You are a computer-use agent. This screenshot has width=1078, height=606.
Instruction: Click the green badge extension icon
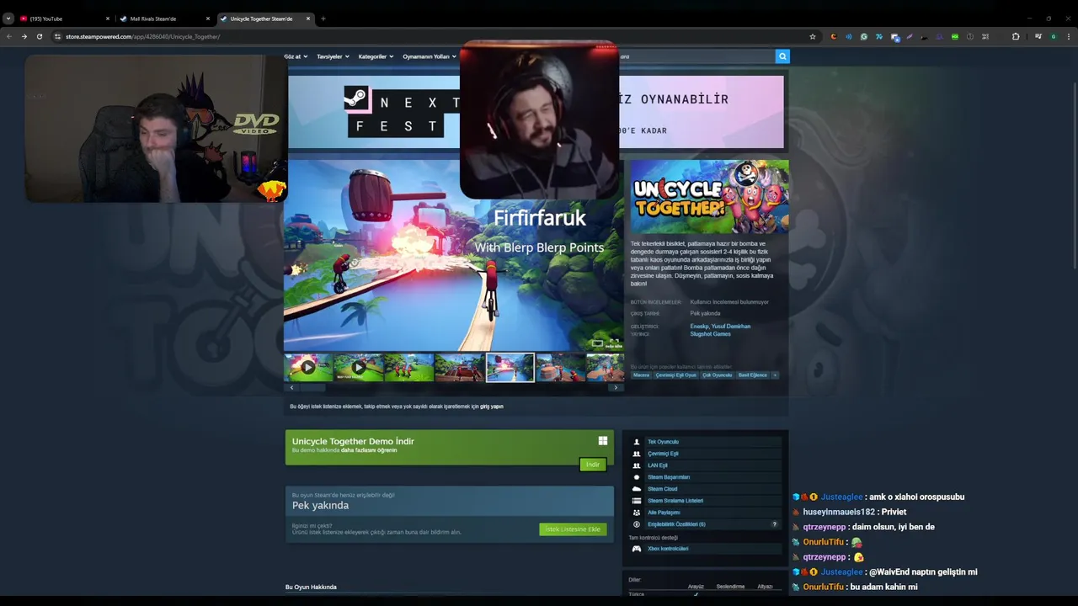pyautogui.click(x=955, y=36)
